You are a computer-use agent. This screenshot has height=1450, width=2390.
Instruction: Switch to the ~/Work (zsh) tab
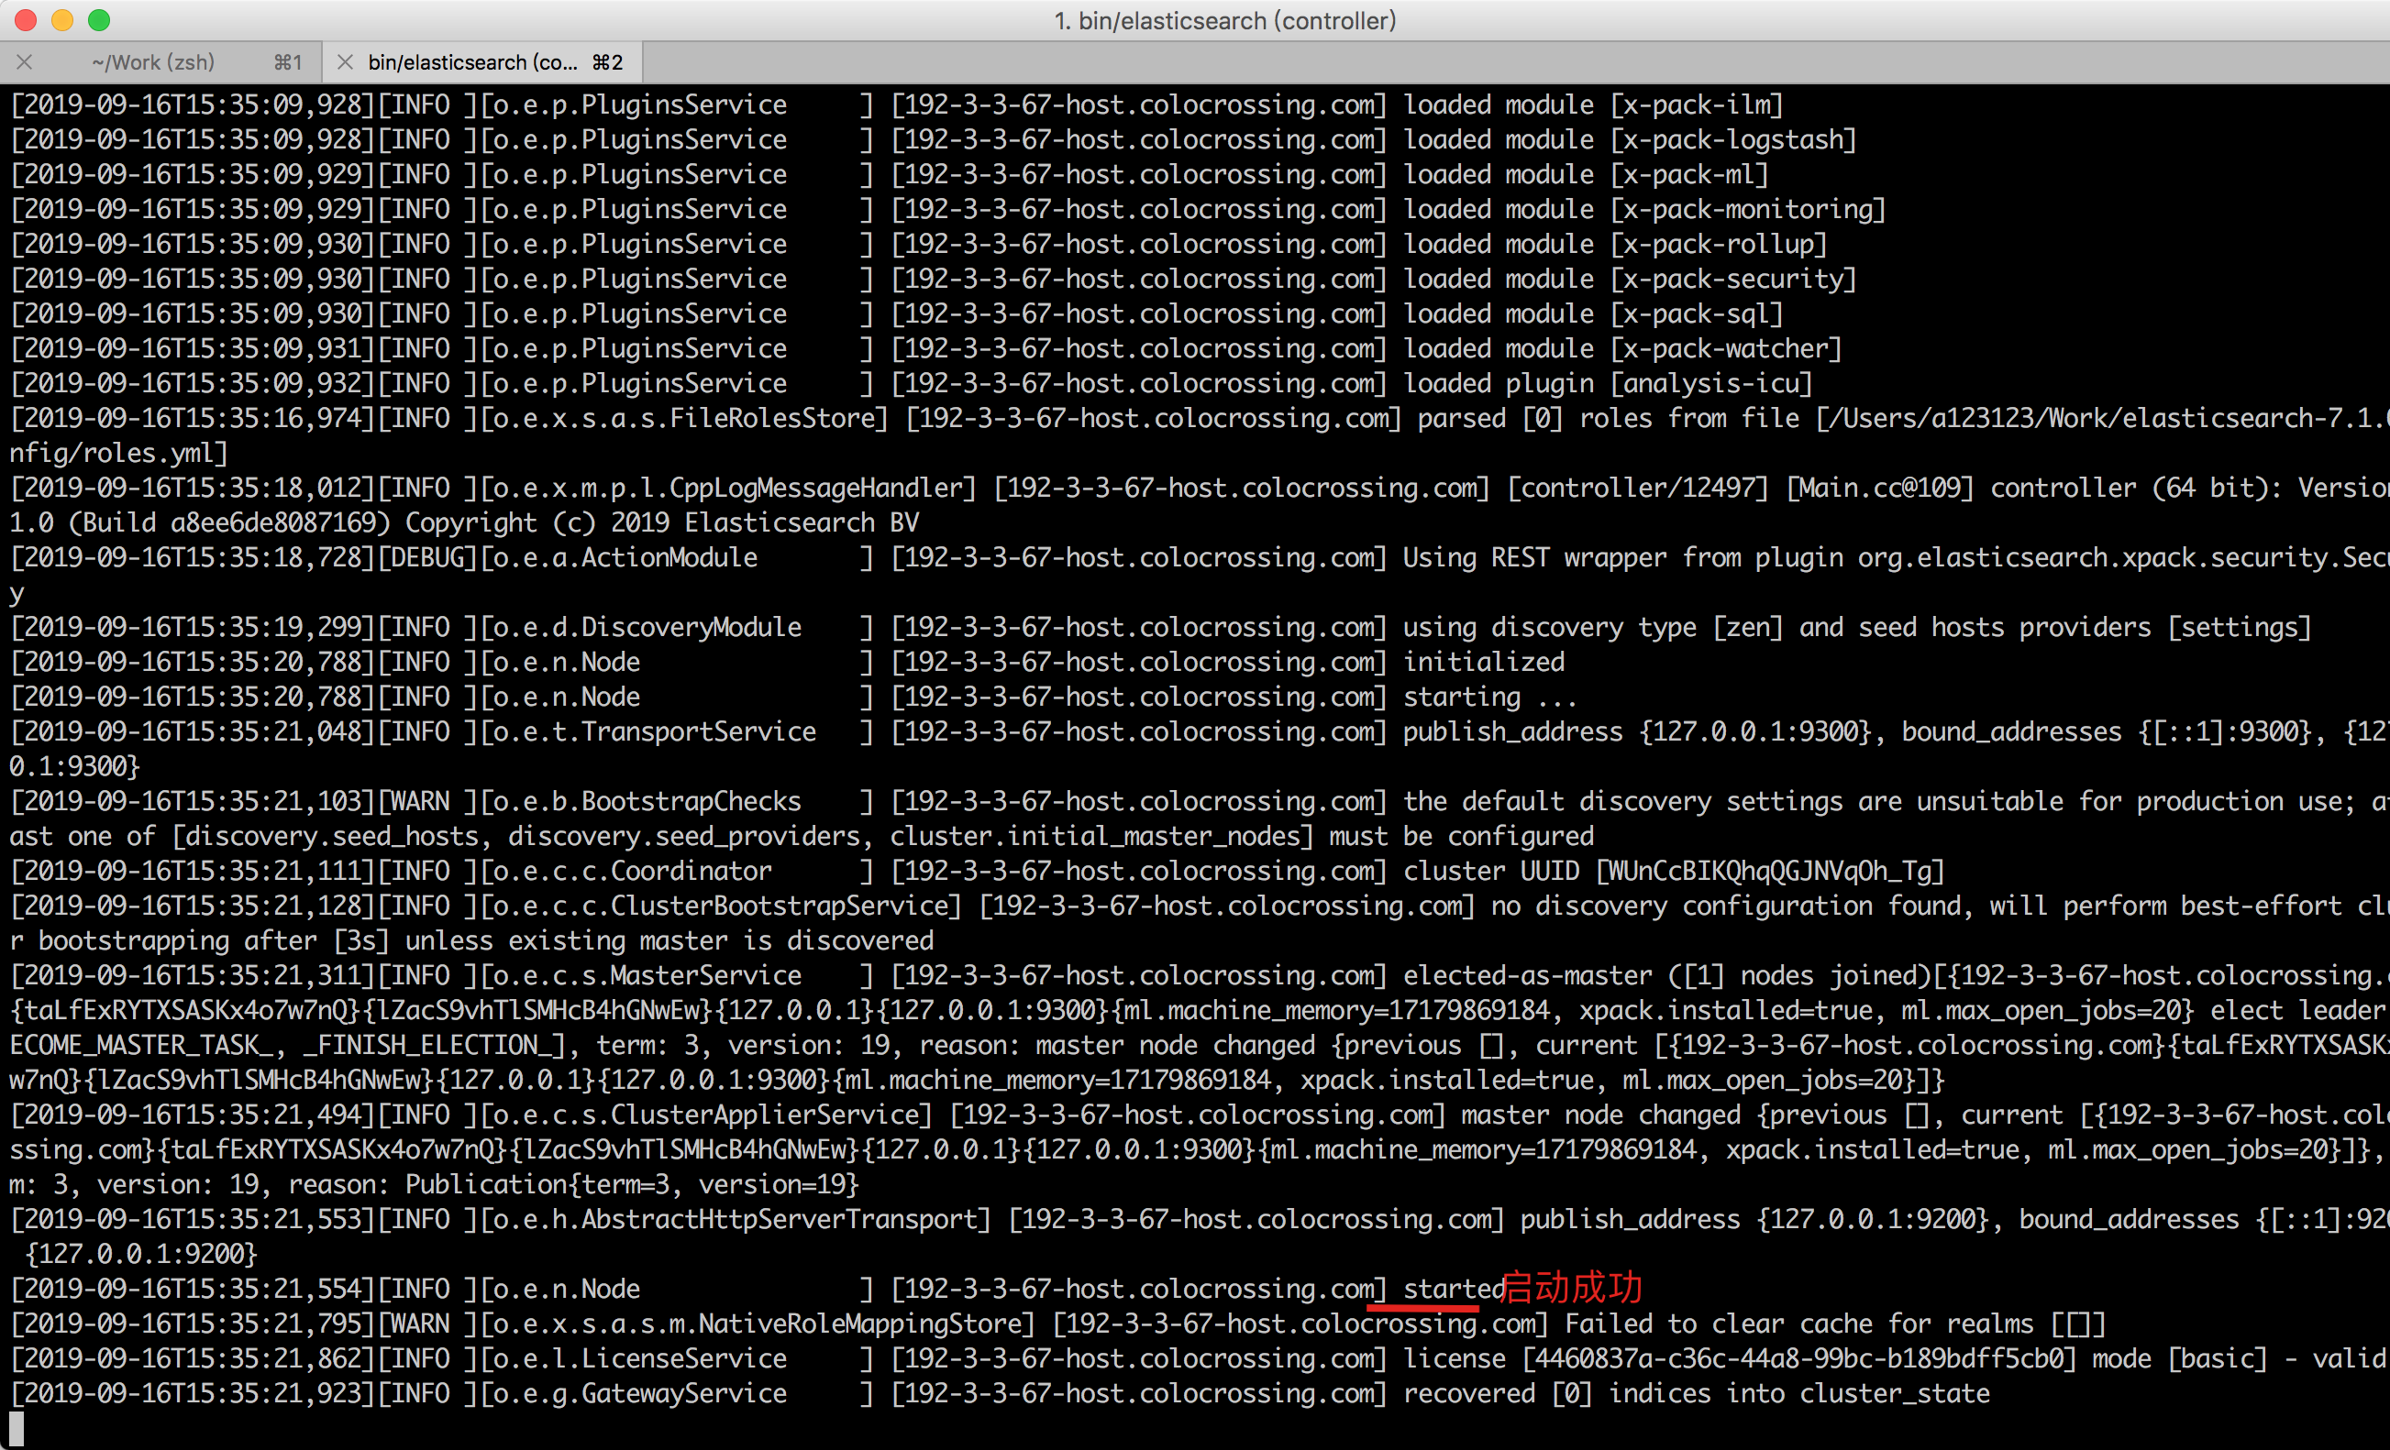(x=153, y=61)
